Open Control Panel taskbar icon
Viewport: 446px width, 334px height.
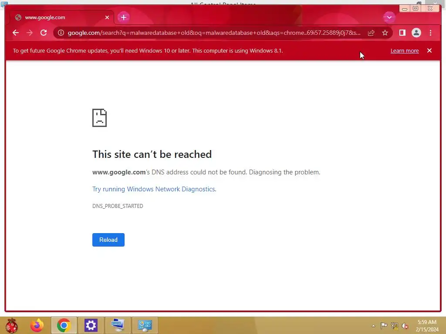point(145,325)
